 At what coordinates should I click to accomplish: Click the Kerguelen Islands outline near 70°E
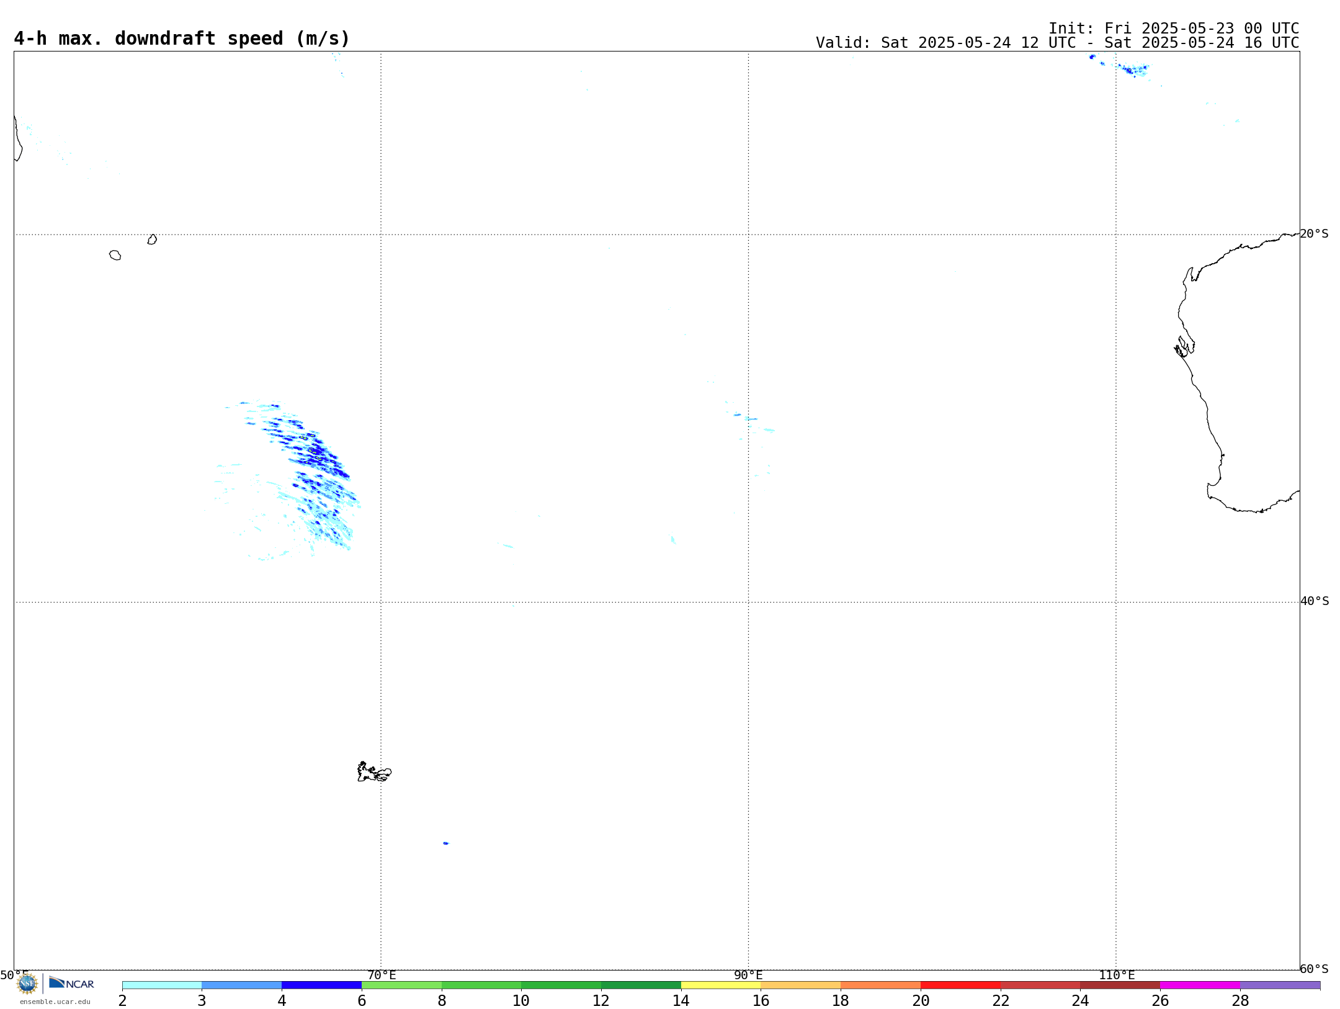click(x=374, y=771)
